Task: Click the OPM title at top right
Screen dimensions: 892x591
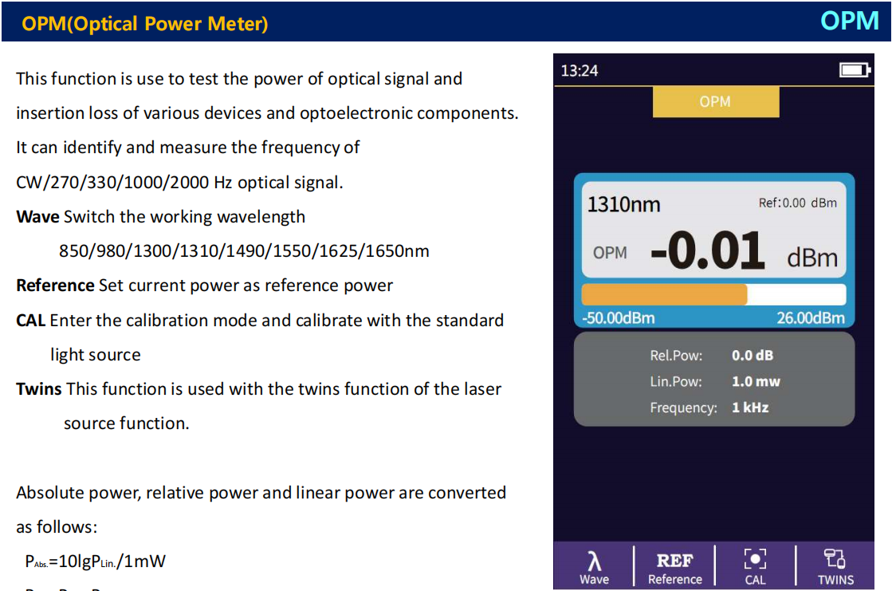Action: [849, 21]
